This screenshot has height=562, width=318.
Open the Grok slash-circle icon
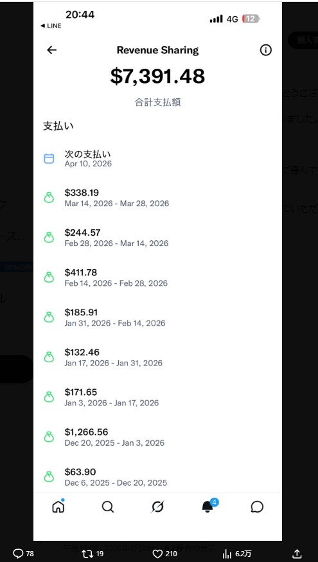pyautogui.click(x=158, y=507)
